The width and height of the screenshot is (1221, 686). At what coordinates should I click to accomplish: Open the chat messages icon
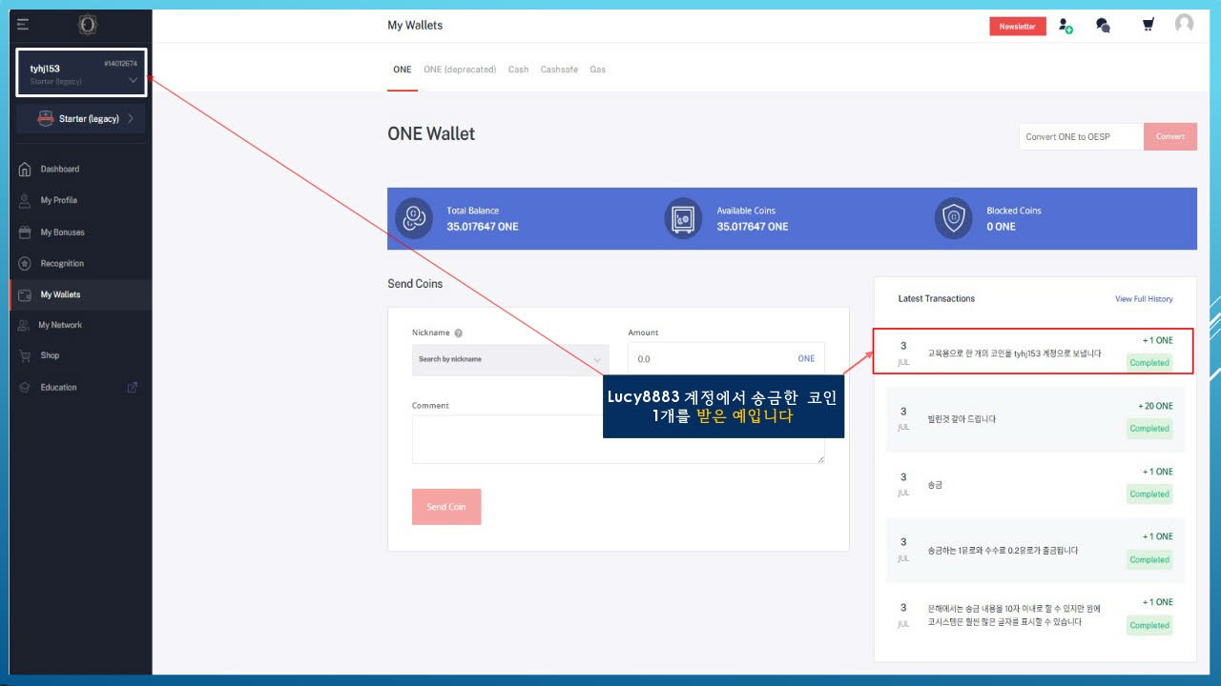click(1103, 26)
